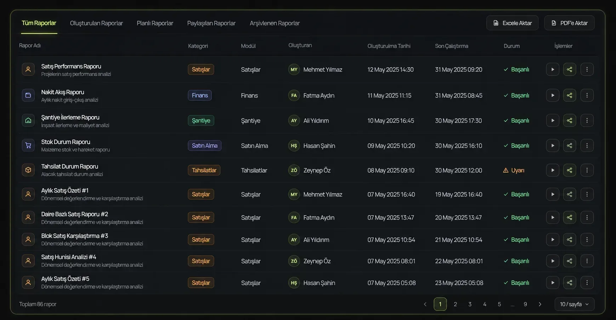
Task: Go to page 2
Action: [x=455, y=304]
